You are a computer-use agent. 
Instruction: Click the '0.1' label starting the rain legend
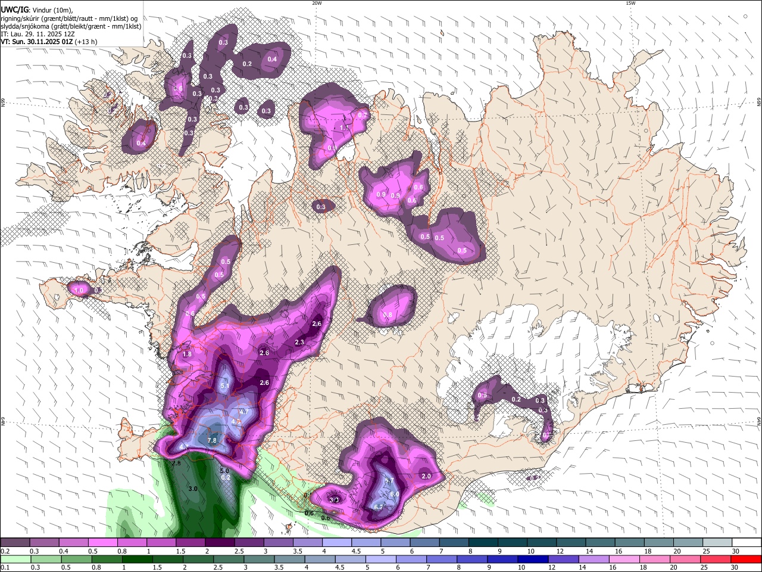(5, 567)
